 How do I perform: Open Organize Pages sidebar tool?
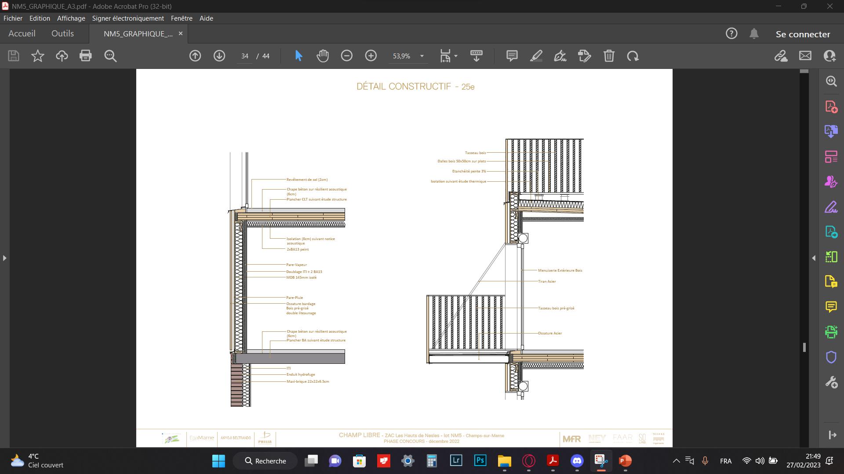tap(831, 156)
